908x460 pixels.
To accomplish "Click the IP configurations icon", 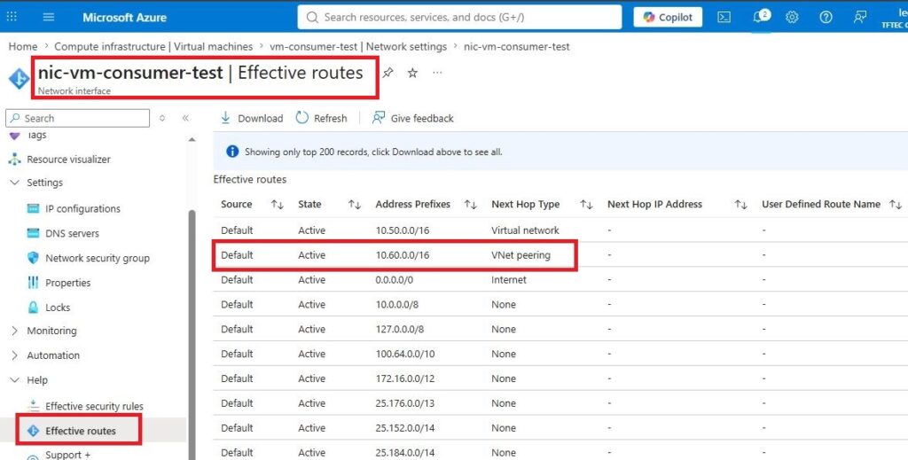I will point(33,209).
